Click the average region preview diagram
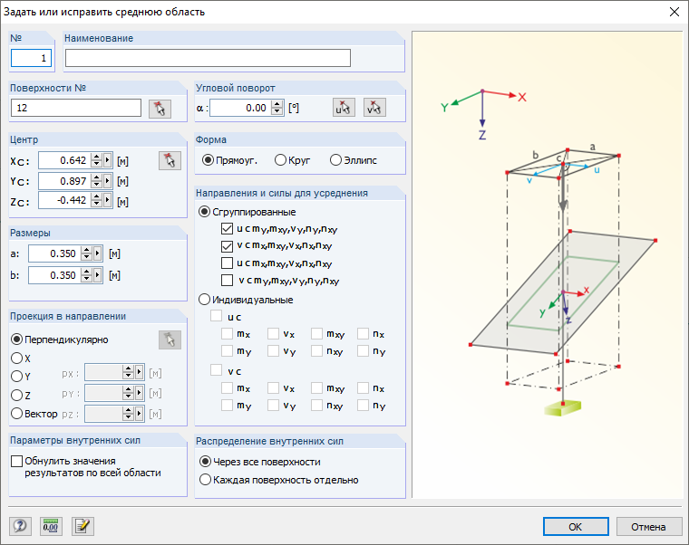The width and height of the screenshot is (689, 545). pyautogui.click(x=548, y=264)
